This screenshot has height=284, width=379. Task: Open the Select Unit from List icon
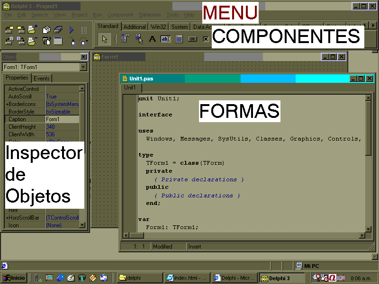coord(46,30)
